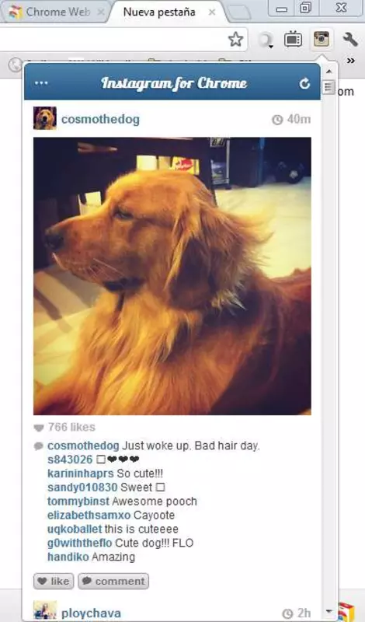Screen dimensions: 365x622
Task: Open the golden dog photo
Action: click(172, 276)
